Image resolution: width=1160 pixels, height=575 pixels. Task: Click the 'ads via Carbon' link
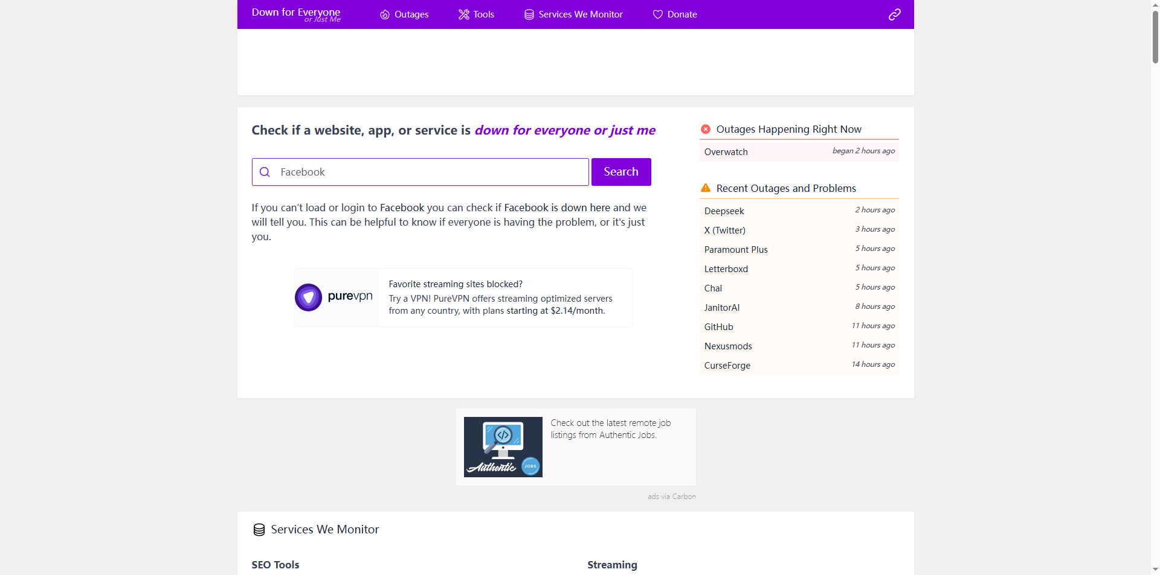[671, 497]
